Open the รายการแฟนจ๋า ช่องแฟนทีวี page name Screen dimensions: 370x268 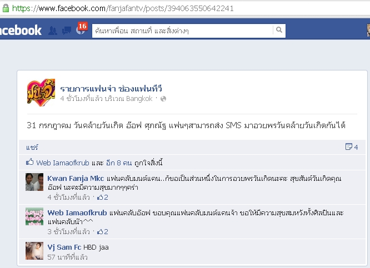(111, 89)
